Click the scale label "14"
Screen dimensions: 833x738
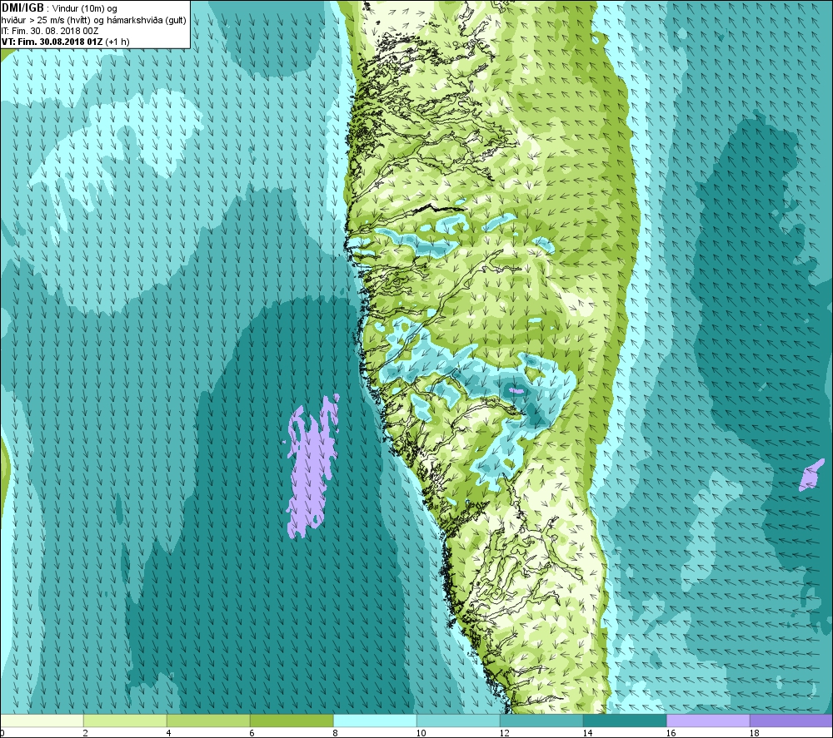click(587, 733)
